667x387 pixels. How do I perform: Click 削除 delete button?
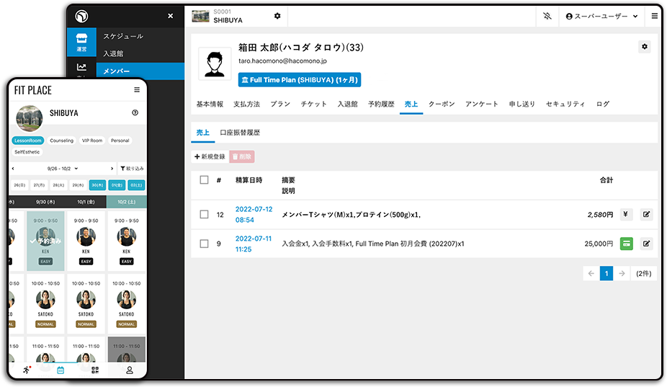point(242,156)
